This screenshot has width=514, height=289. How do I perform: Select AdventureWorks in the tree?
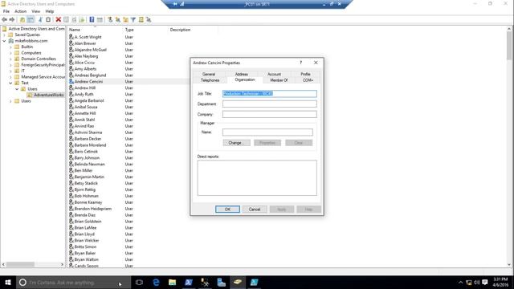[x=48, y=95]
